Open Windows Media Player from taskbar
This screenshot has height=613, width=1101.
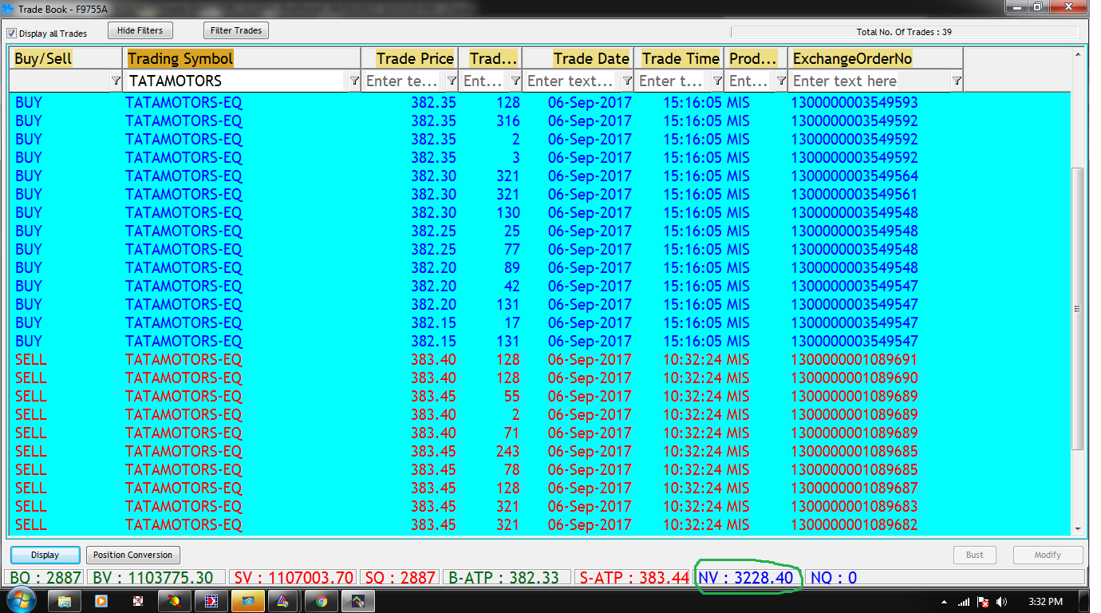[x=101, y=601]
